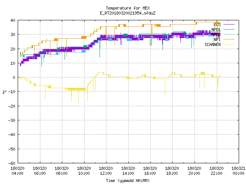Click the axis title 'Time (yymmdd HH:MM)'
246x184 pixels.
click(x=128, y=181)
